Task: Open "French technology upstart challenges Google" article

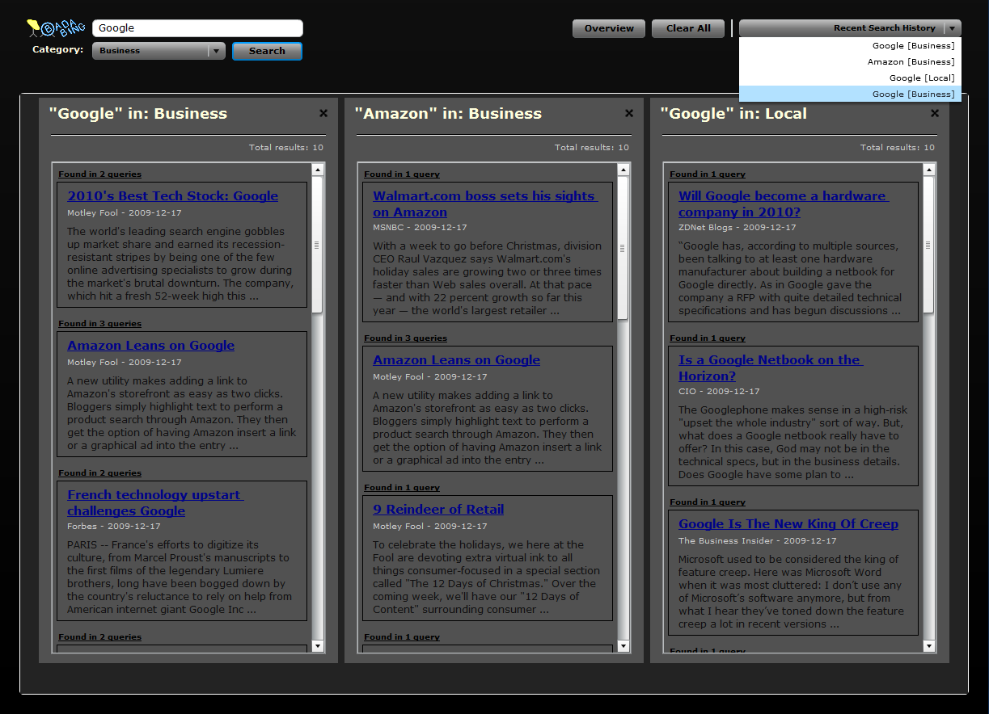Action: pos(155,502)
